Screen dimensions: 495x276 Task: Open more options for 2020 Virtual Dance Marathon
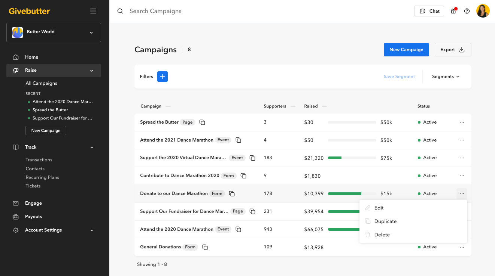[462, 158]
